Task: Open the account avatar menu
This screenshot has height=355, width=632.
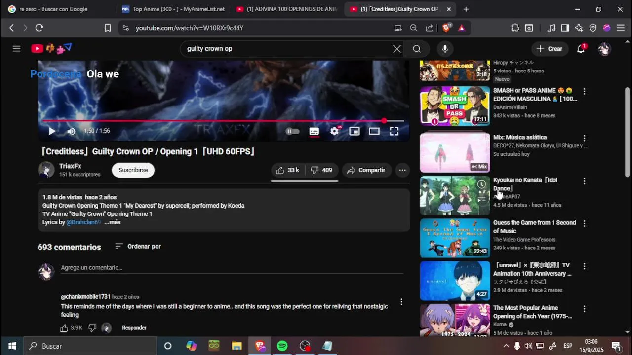Action: (x=604, y=49)
